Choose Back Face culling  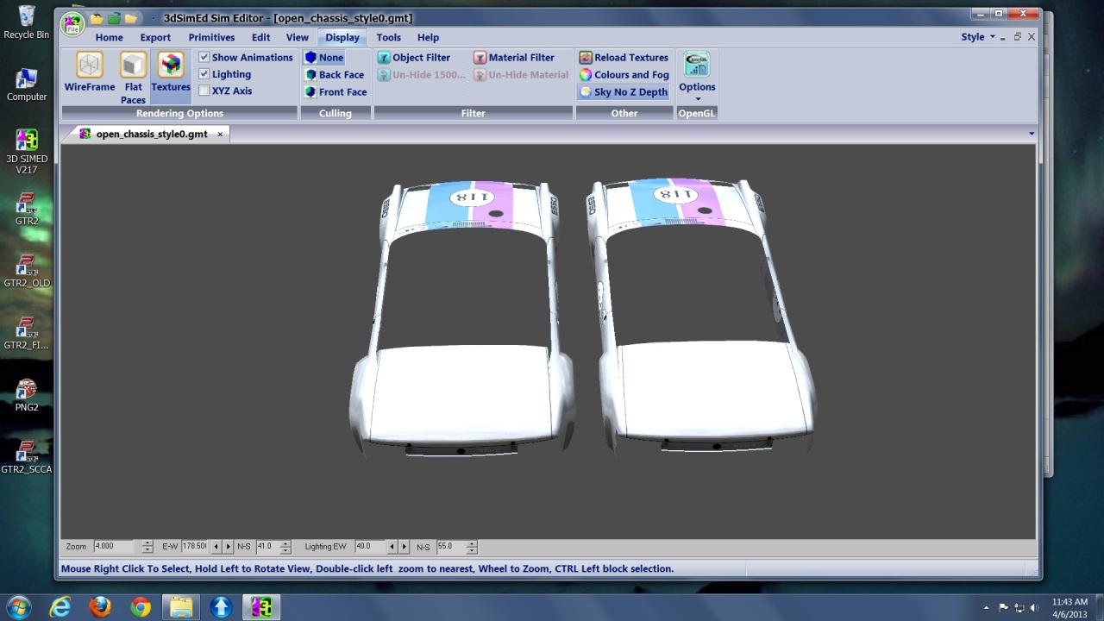(x=335, y=75)
